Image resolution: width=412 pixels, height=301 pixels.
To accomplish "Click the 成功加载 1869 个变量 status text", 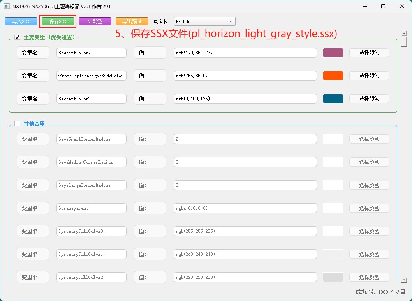I will [x=380, y=292].
